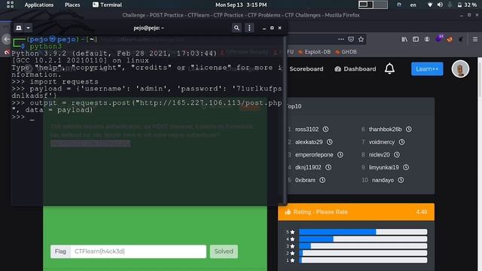
Task: Go back using Firefox back arrow
Action: 7,39
